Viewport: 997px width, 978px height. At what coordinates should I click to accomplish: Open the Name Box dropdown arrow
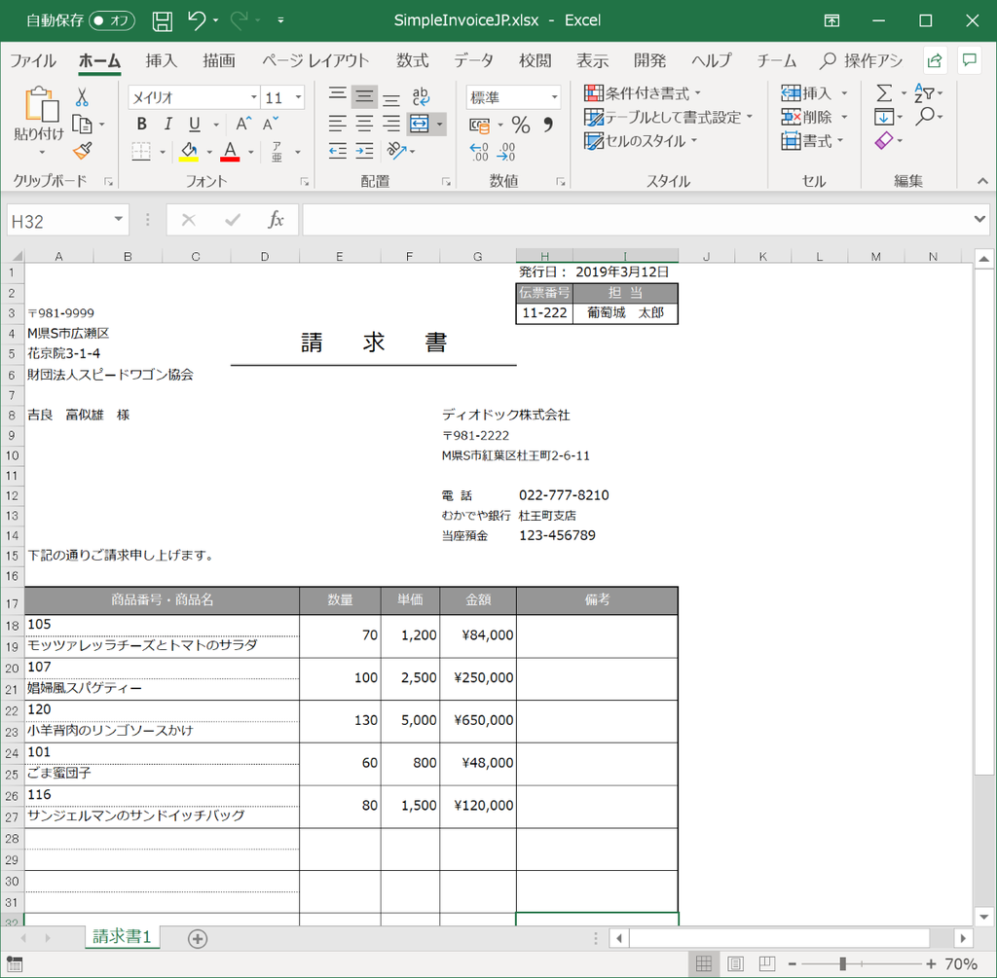point(118,220)
